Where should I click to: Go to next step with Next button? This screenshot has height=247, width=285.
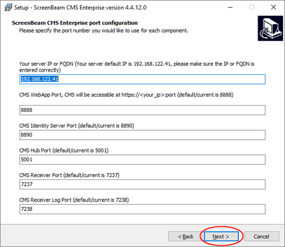221,237
